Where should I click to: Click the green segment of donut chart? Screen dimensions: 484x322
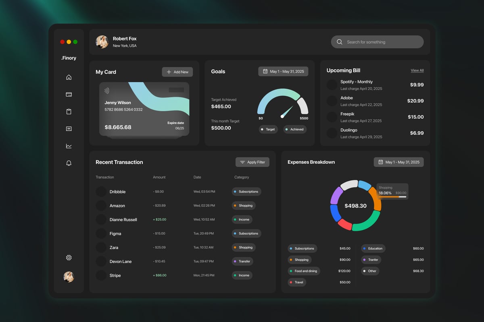[x=368, y=223]
